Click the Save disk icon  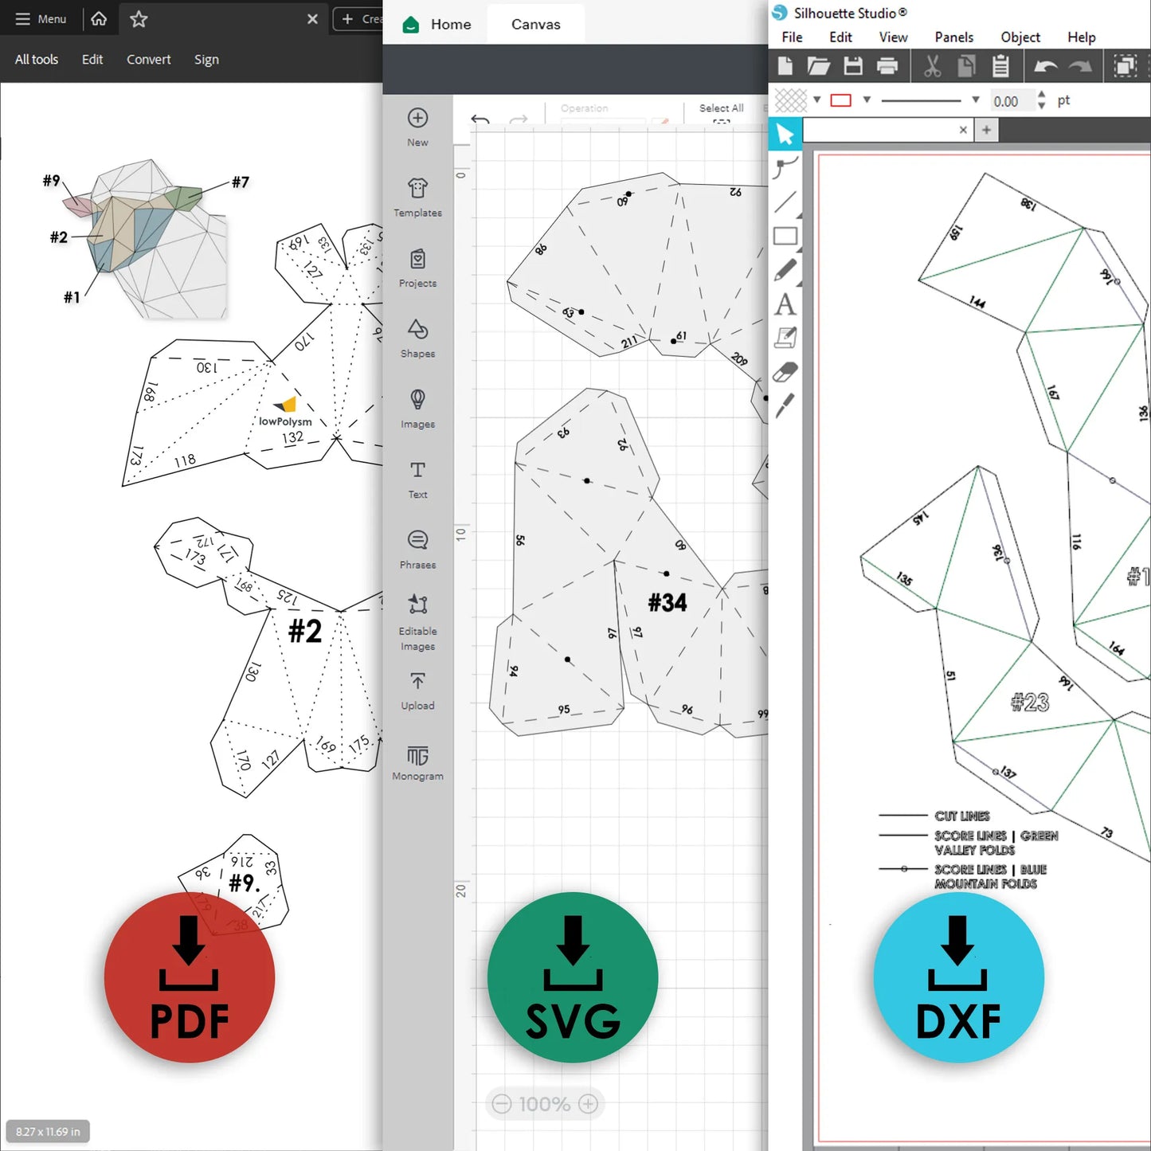pos(853,66)
